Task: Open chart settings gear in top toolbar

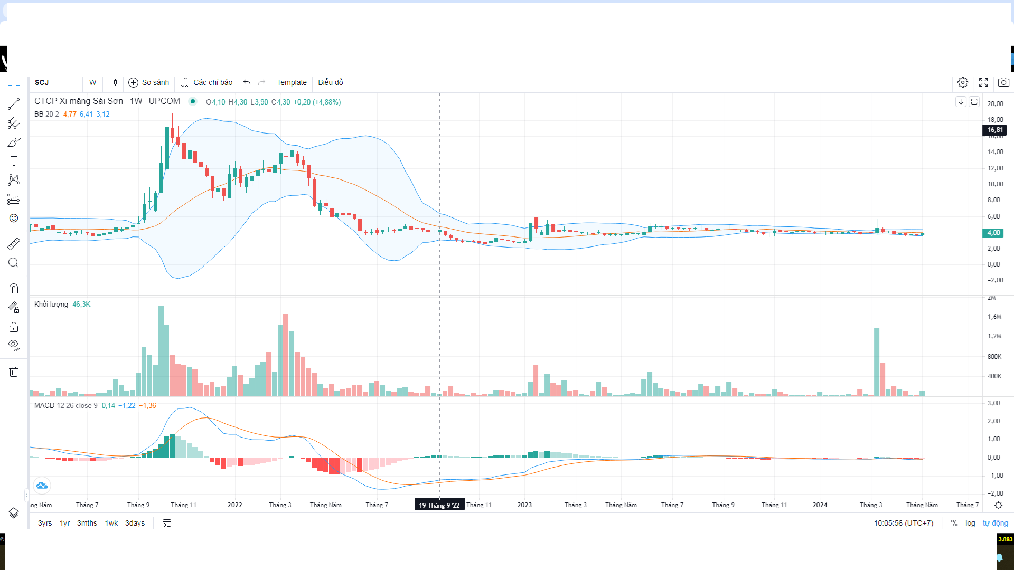Action: click(963, 82)
